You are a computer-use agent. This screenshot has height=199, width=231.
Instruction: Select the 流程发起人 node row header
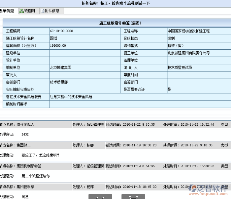click(x=25, y=125)
